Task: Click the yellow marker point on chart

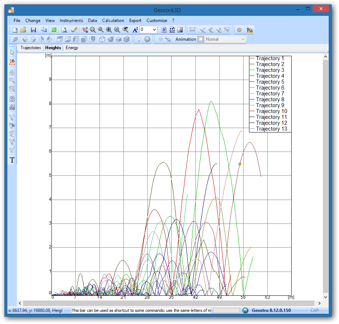Action: pyautogui.click(x=240, y=164)
